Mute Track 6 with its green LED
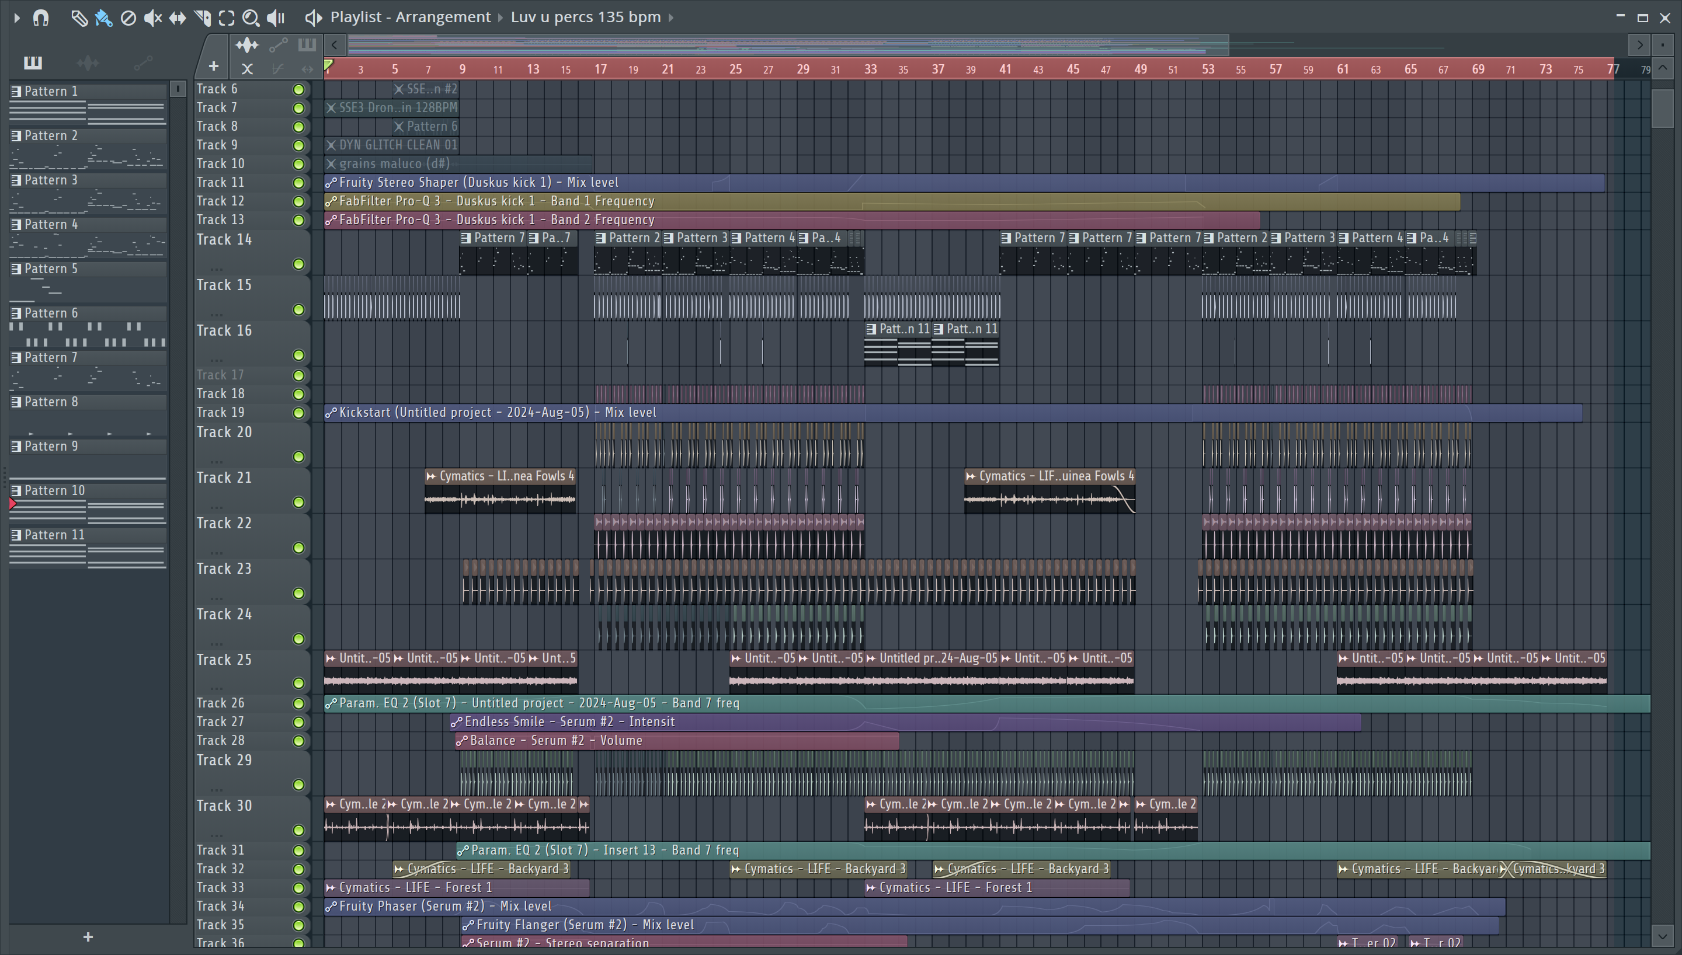Image resolution: width=1682 pixels, height=955 pixels. [298, 89]
